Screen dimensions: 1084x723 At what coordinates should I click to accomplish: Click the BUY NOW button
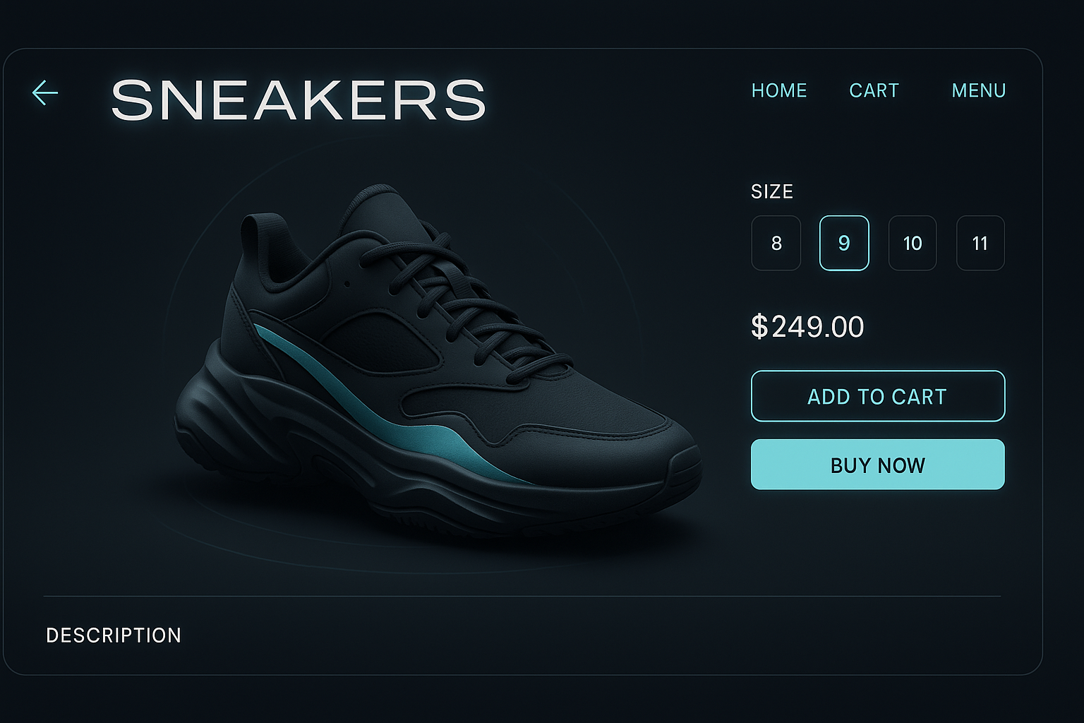coord(878,465)
